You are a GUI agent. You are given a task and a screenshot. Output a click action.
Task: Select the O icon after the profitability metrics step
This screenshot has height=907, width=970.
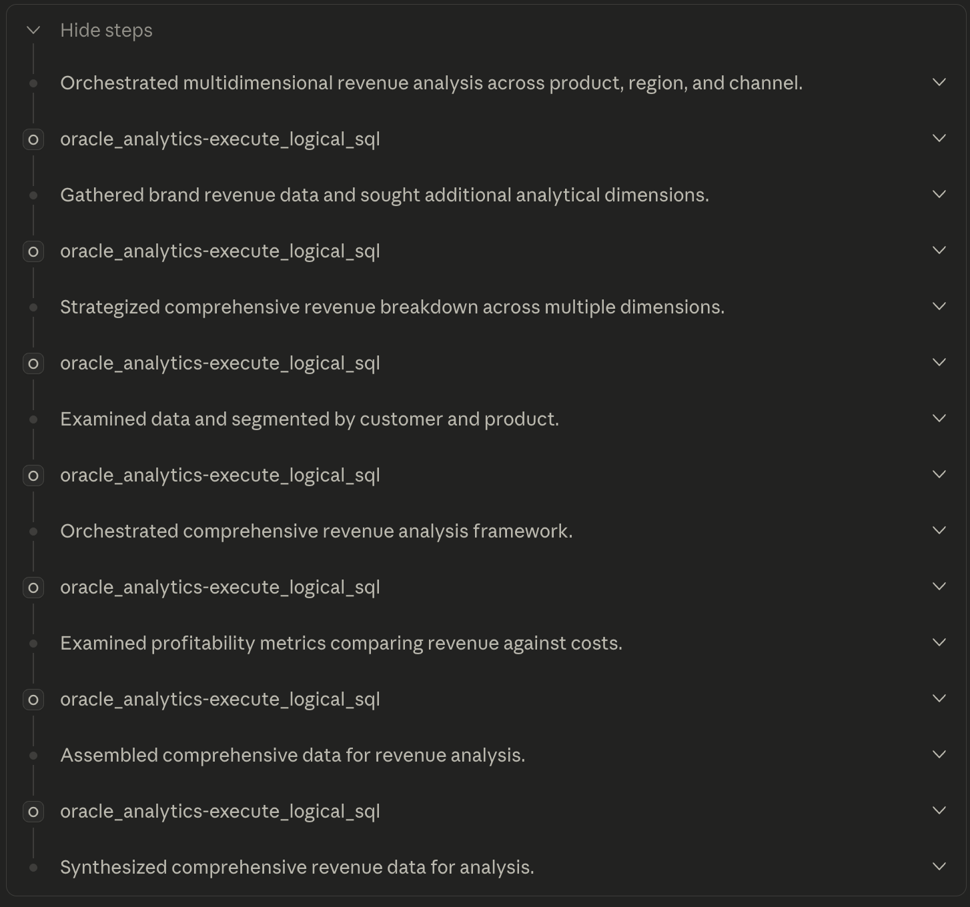point(33,700)
